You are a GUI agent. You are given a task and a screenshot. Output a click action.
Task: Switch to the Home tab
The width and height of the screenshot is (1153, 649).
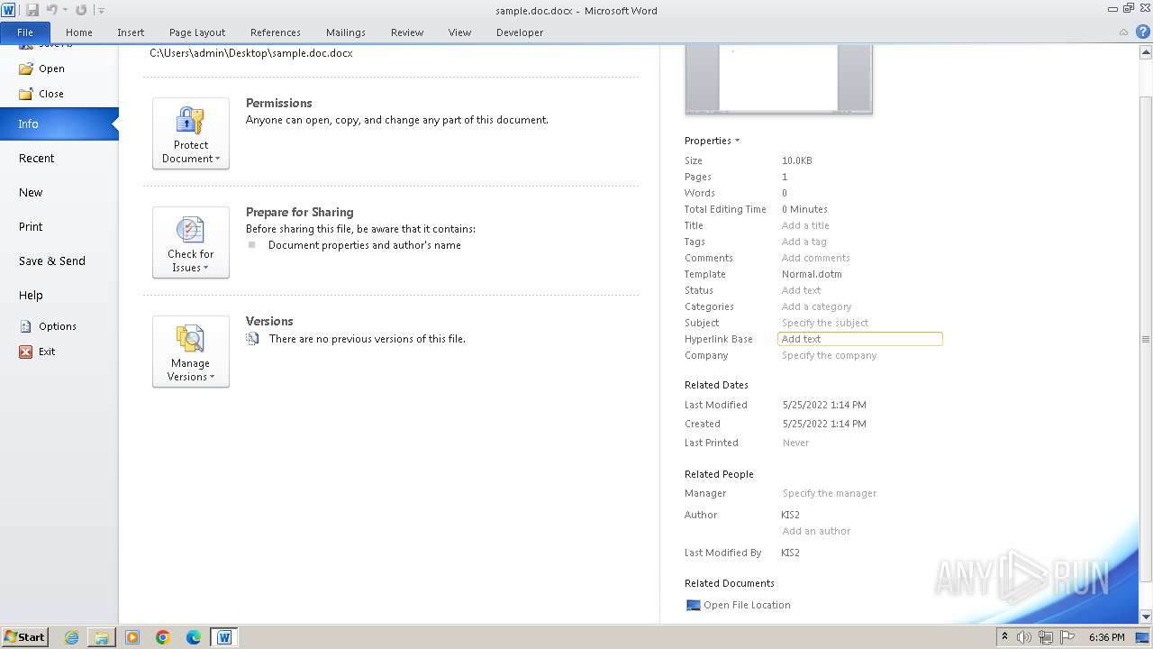point(79,32)
